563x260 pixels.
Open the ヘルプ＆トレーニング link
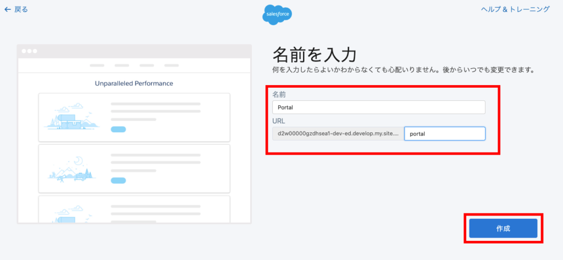tap(515, 9)
